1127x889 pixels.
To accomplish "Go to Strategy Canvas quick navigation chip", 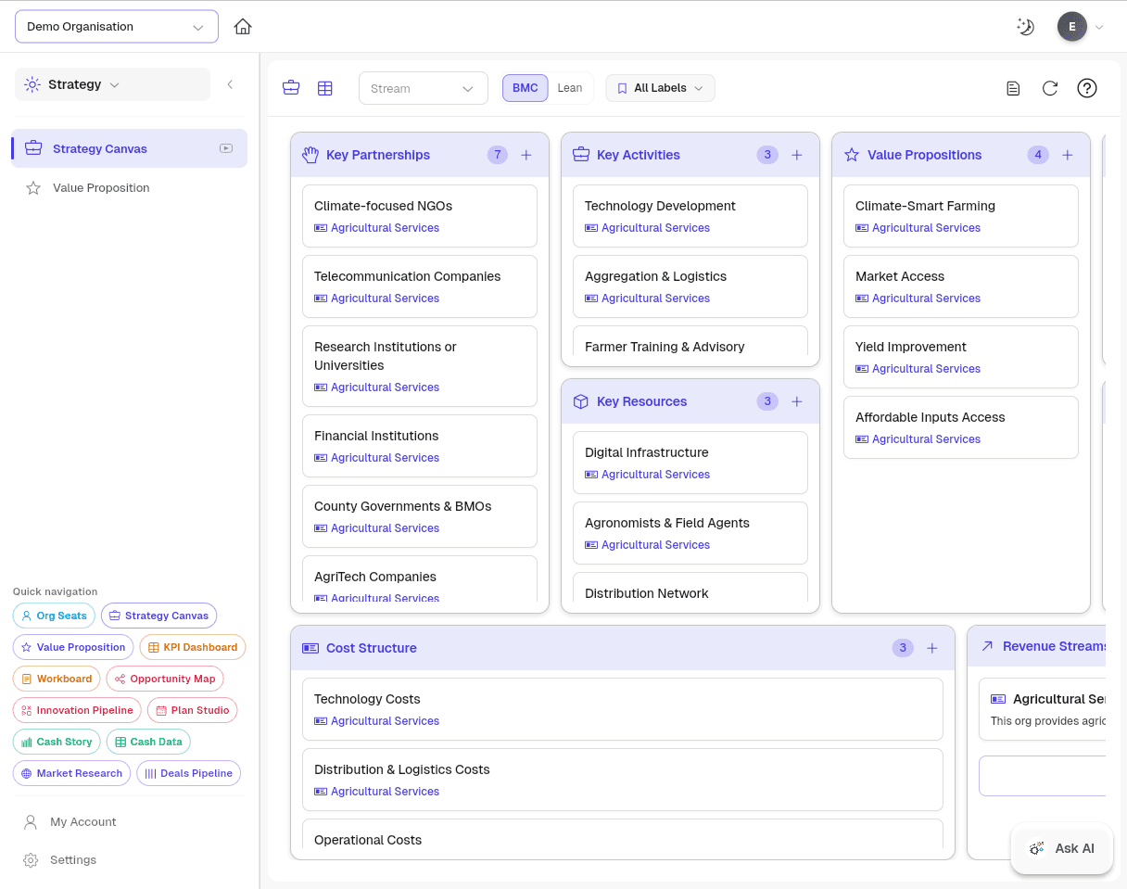I will (158, 616).
